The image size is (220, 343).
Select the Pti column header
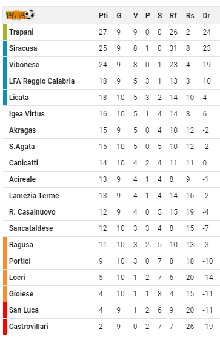[x=103, y=16]
